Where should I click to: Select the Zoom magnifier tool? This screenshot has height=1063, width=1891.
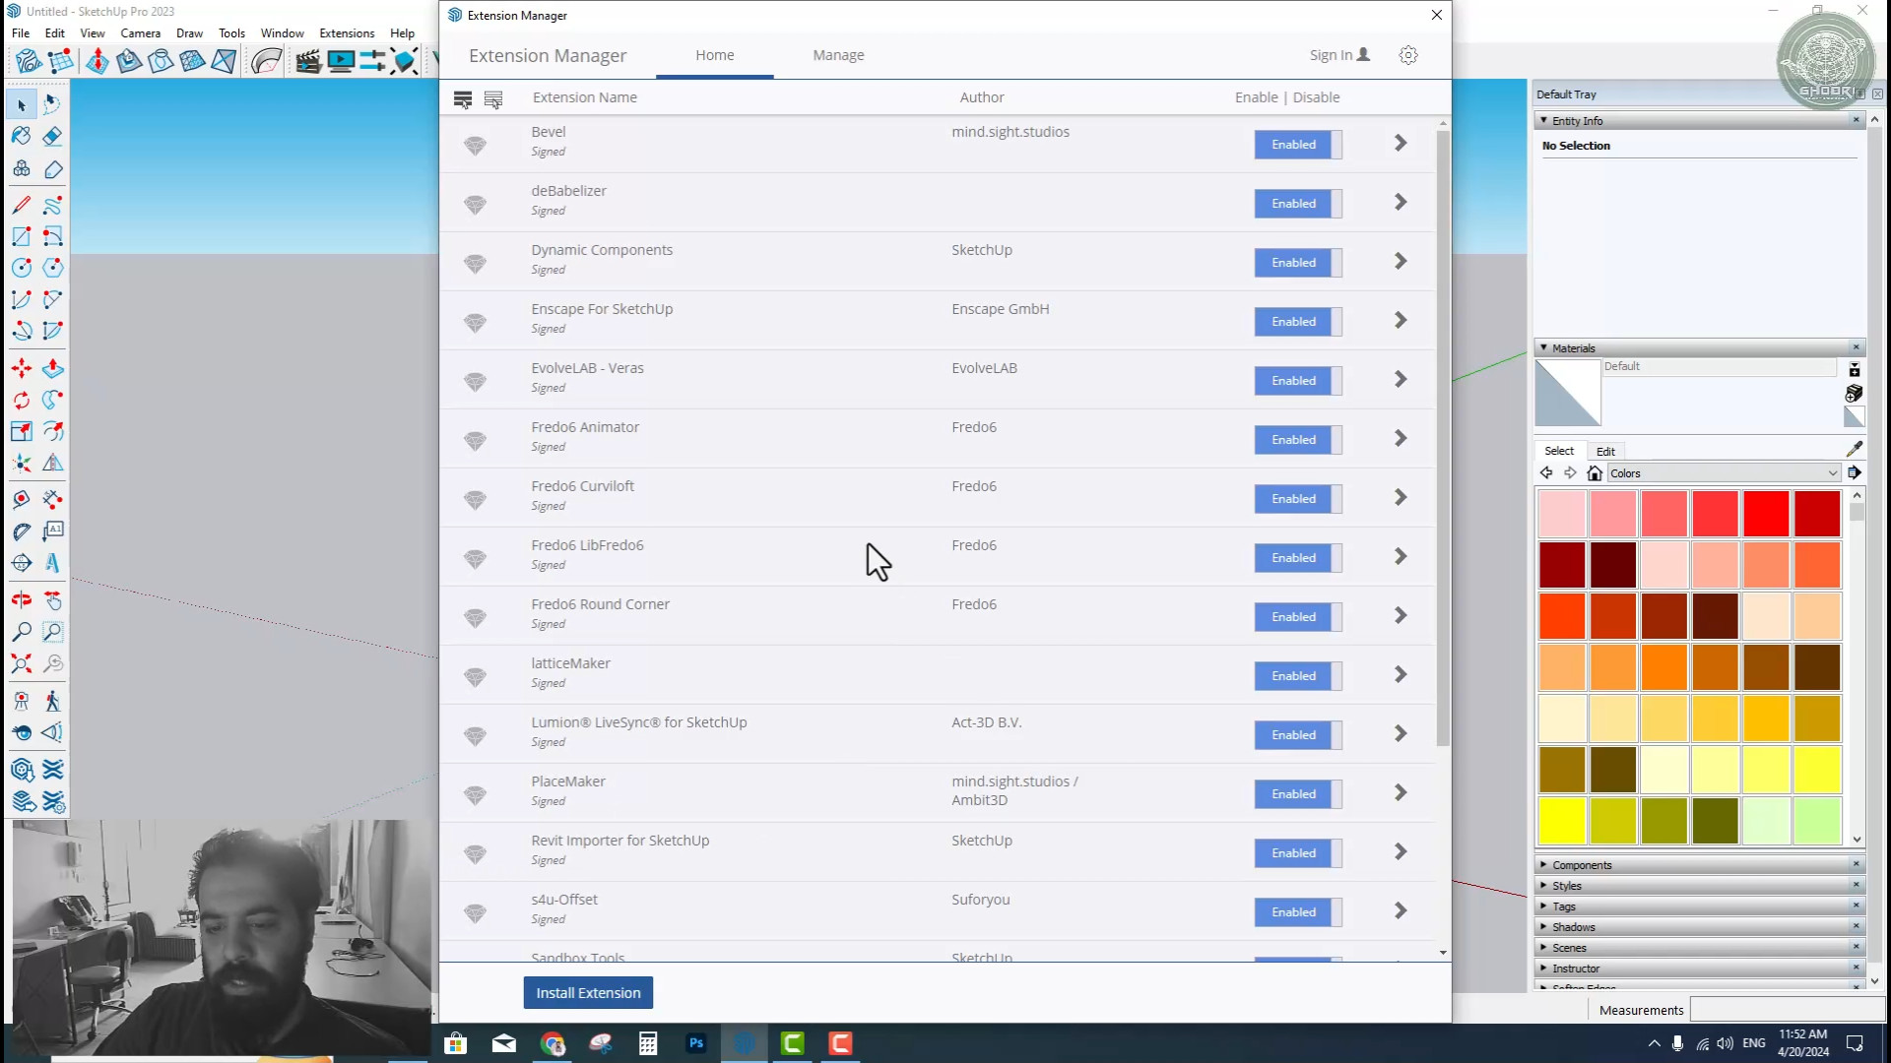pyautogui.click(x=22, y=631)
